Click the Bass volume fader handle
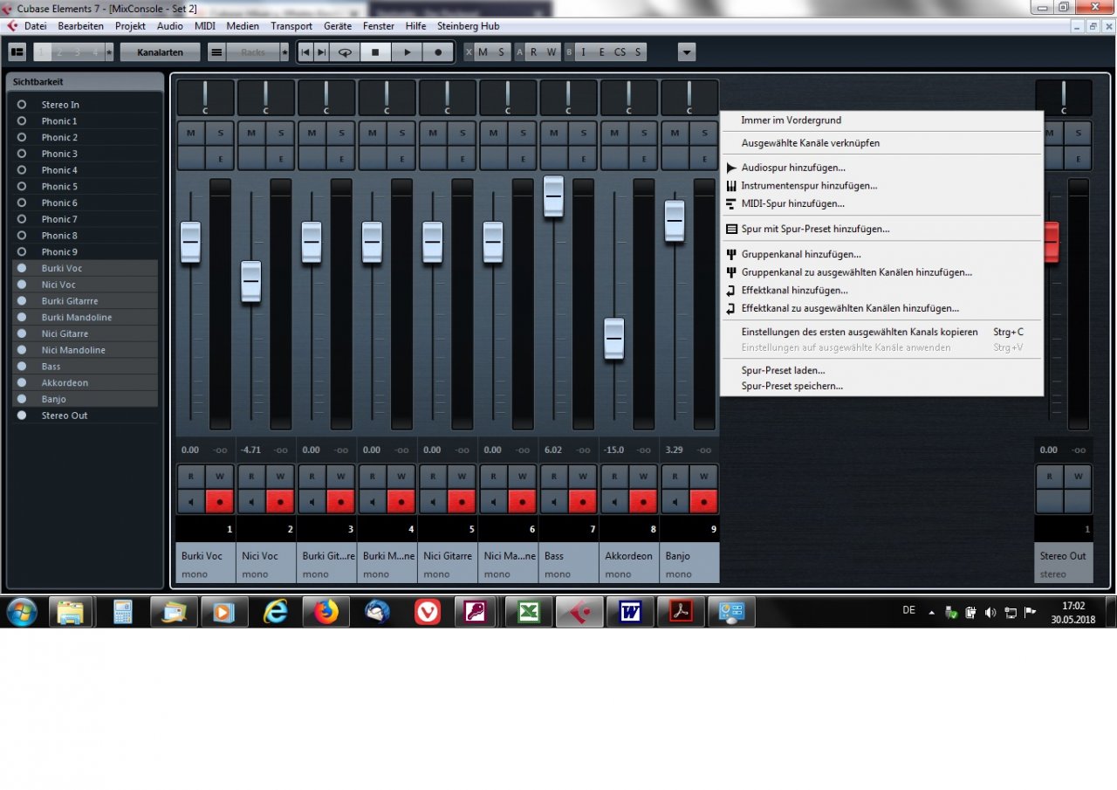 click(553, 196)
